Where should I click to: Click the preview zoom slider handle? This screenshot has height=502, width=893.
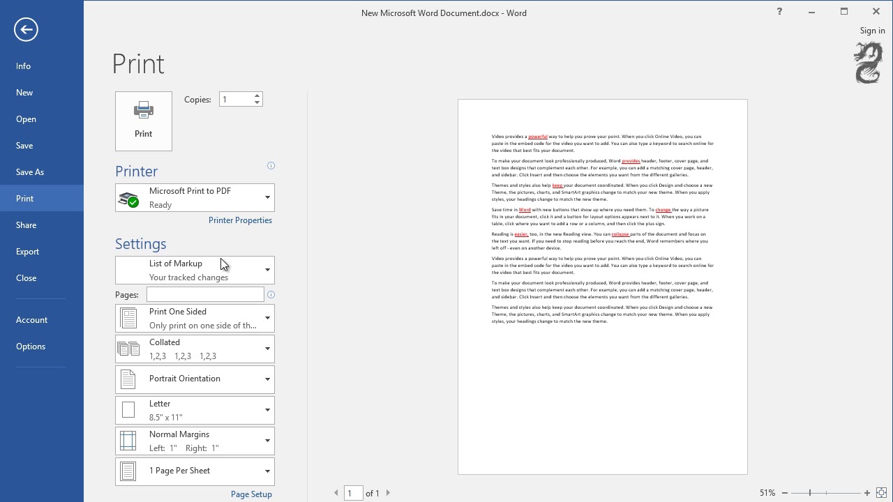(810, 493)
